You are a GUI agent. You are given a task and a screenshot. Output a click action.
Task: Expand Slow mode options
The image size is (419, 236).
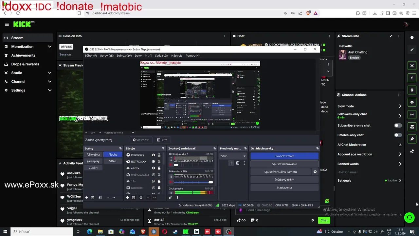coord(400,106)
